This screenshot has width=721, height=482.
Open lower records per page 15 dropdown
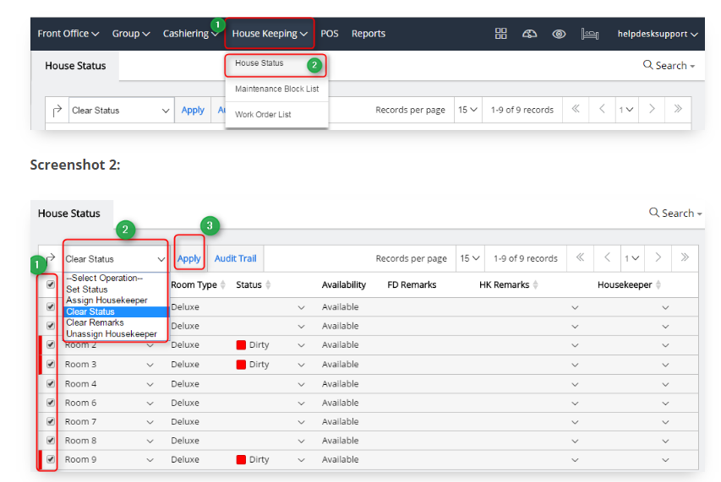(470, 258)
